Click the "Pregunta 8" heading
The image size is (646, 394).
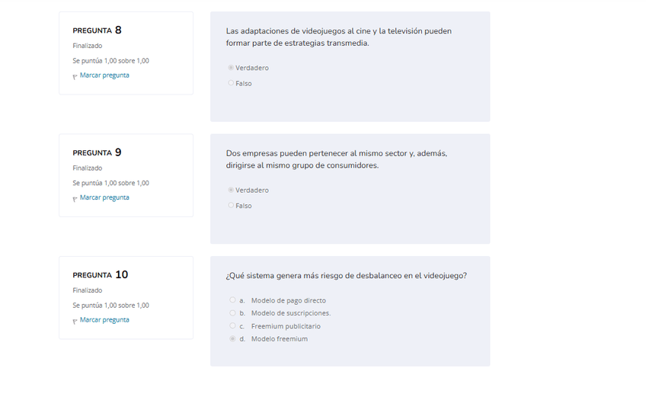(x=97, y=30)
